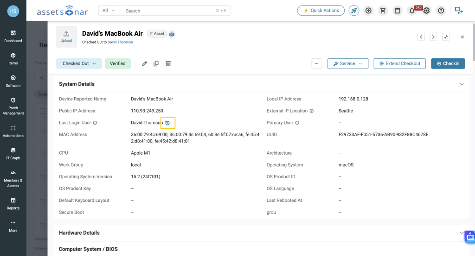
Task: Open Dashboard from the sidebar
Action: pyautogui.click(x=13, y=36)
